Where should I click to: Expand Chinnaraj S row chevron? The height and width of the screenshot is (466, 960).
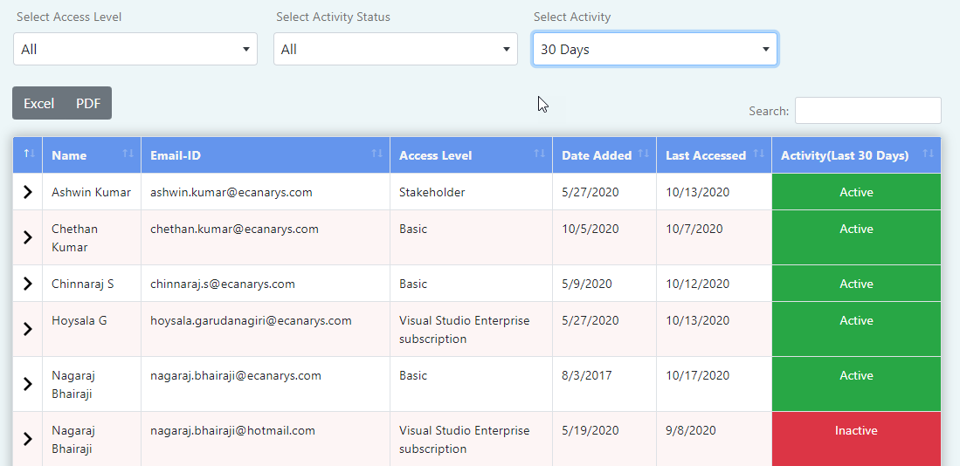[x=28, y=283]
